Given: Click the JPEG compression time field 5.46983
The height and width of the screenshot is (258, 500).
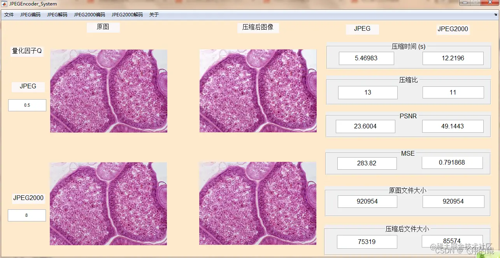Looking at the screenshot, I should click(x=367, y=58).
